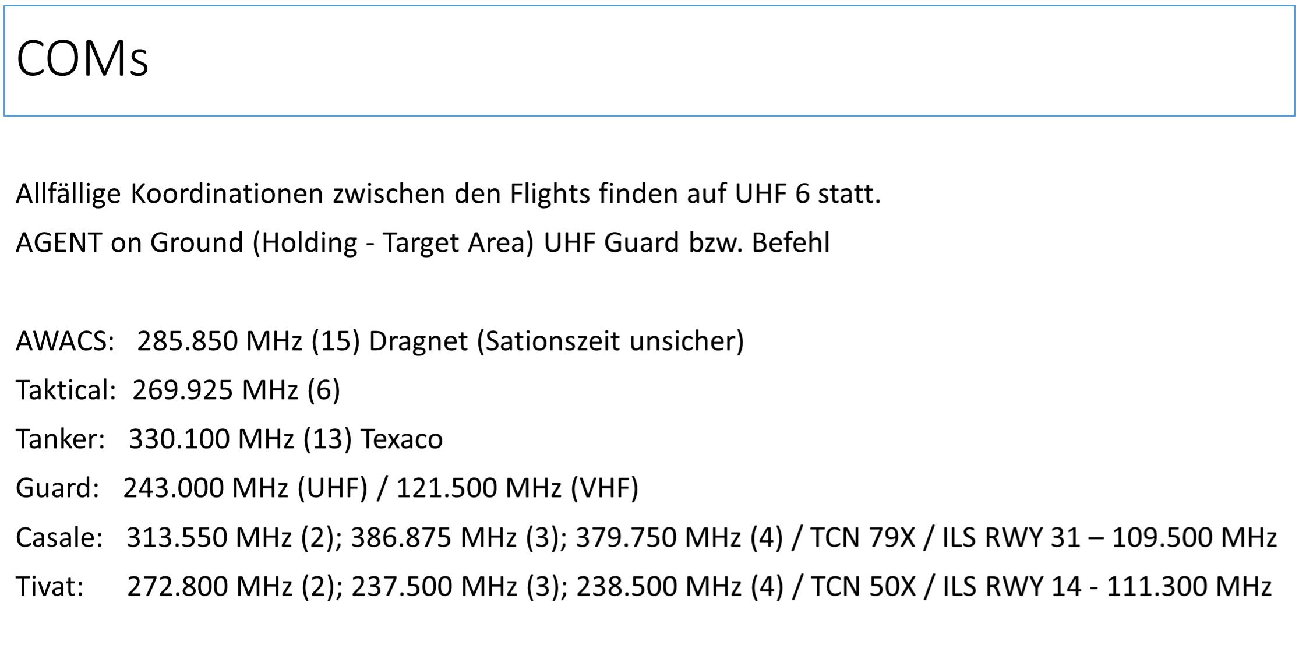Click the AGENT on Ground line
Viewport: 1299px width, 655px height.
[x=422, y=242]
